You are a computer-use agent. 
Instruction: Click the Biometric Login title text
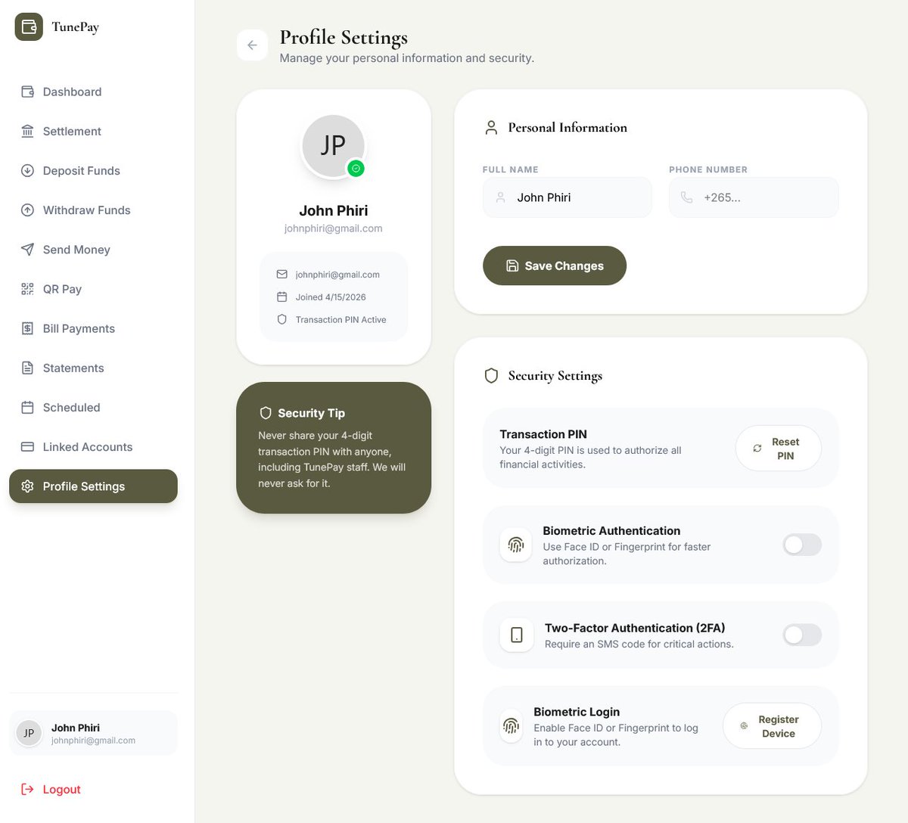(x=577, y=712)
